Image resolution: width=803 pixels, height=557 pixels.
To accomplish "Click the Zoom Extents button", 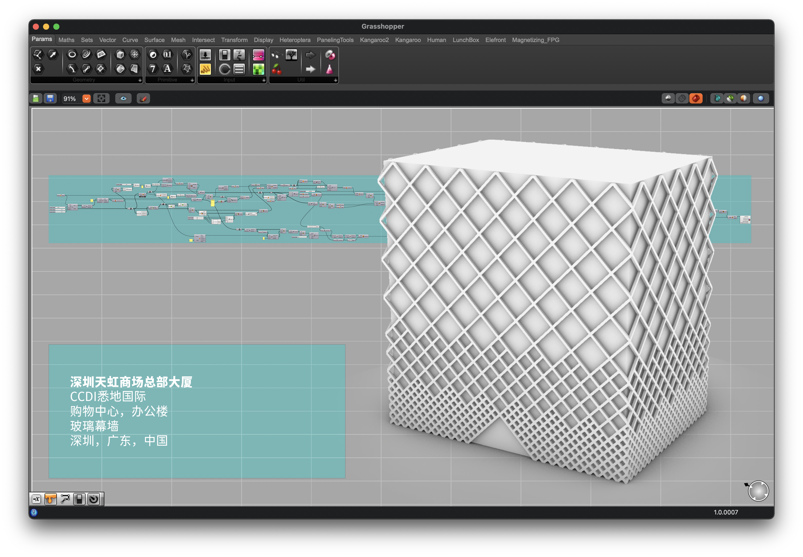I will point(101,99).
